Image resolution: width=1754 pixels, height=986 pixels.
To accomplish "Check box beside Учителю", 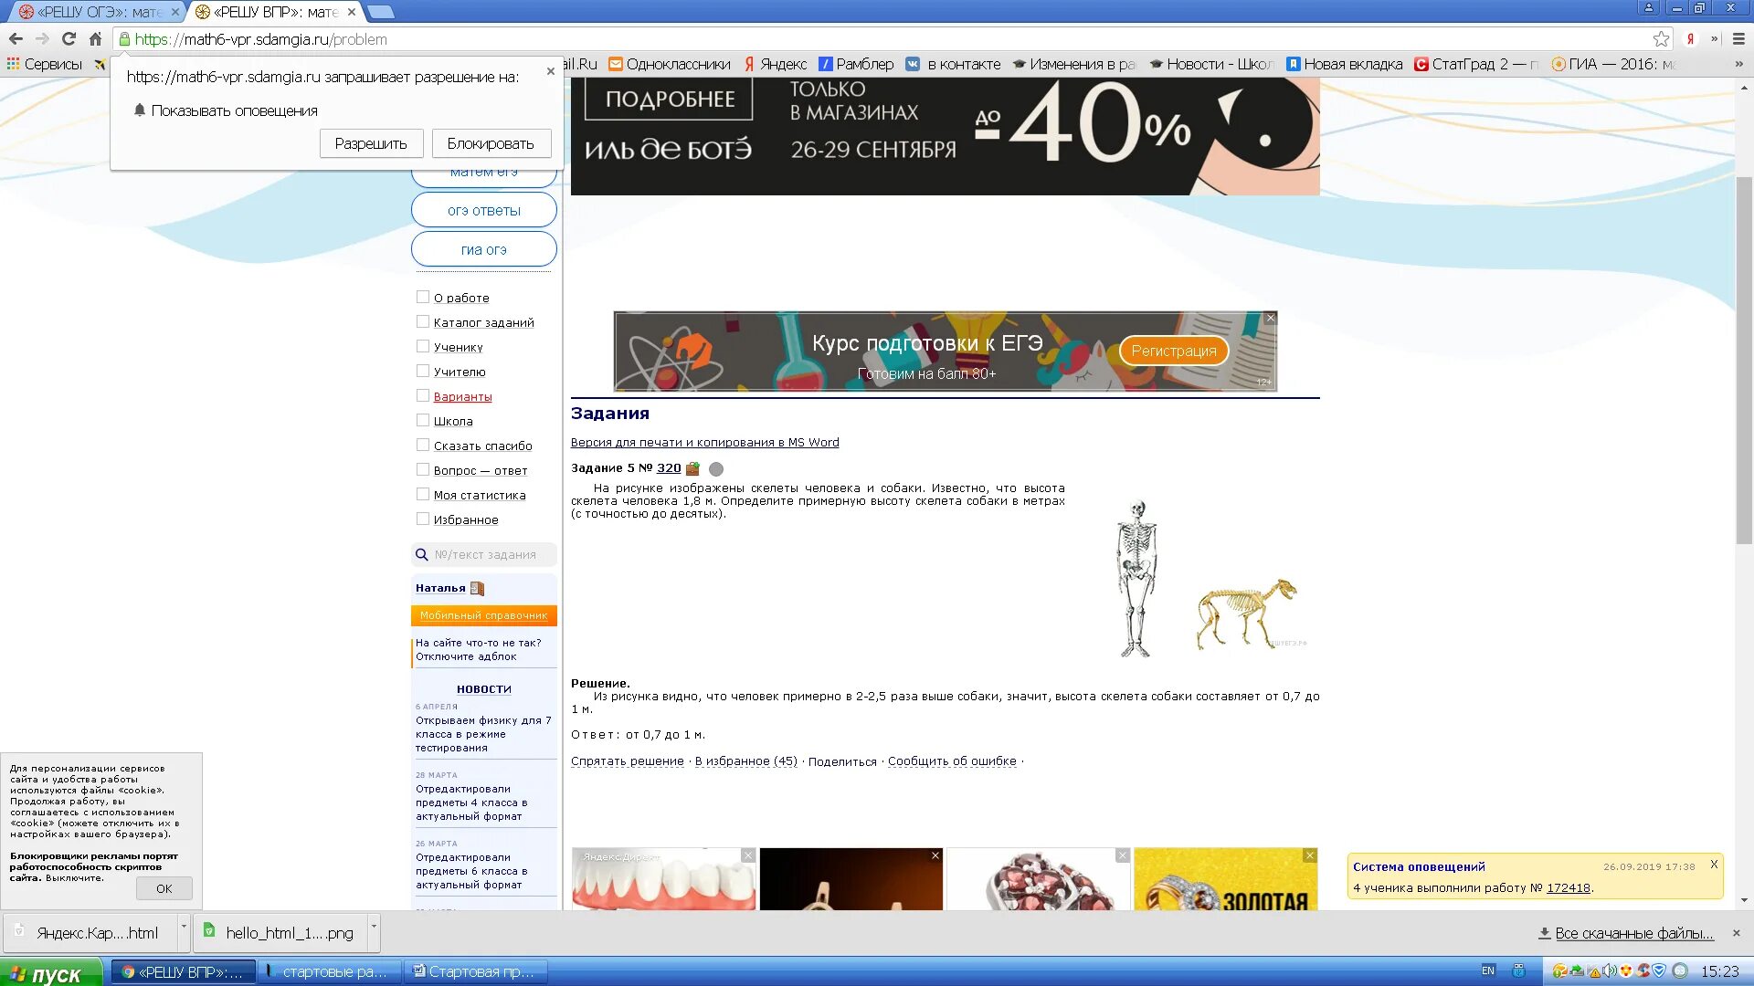I will [x=423, y=371].
